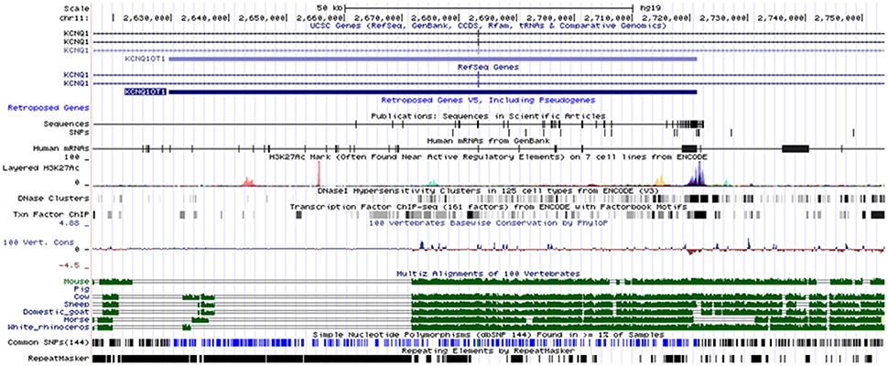Open Multiz Alignments of 100 Vertebrates title

pyautogui.click(x=488, y=274)
